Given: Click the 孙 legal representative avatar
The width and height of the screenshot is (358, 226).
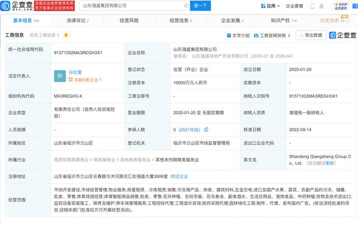Looking at the screenshot, I should [x=60, y=76].
